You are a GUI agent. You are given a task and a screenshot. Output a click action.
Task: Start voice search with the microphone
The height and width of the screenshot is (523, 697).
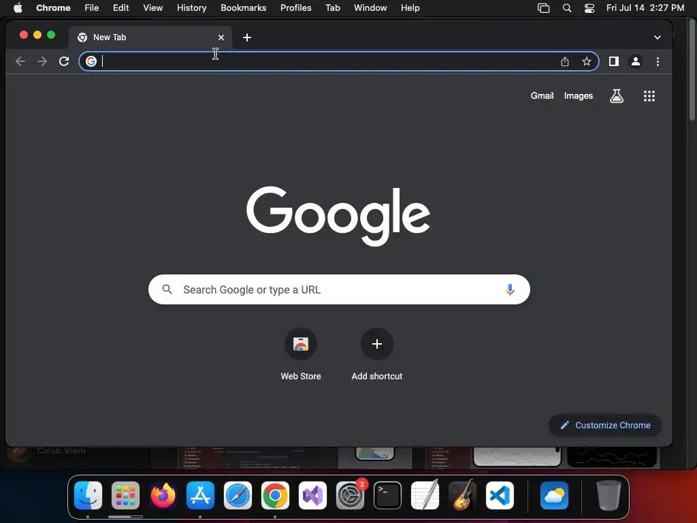click(x=510, y=289)
